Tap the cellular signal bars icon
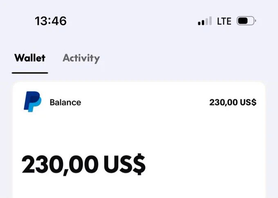Screen dimensions: 278x198 pos(205,21)
